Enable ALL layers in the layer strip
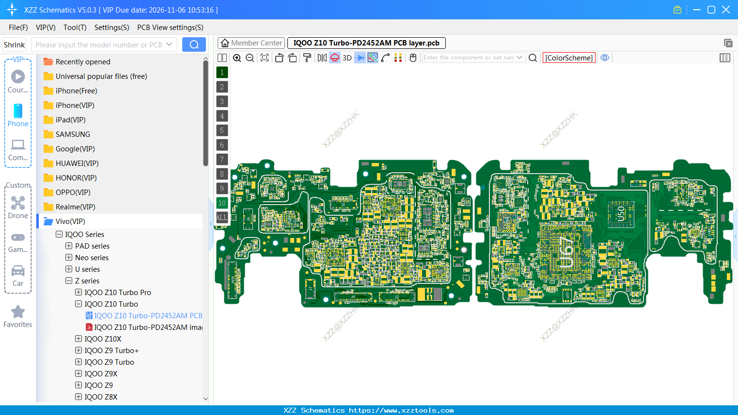738x415 pixels. (x=221, y=218)
